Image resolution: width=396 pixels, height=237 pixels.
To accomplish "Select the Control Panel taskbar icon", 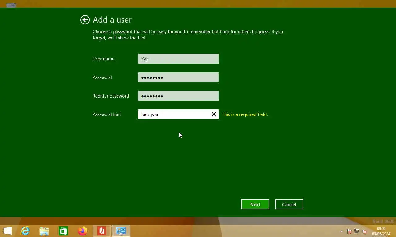I will pos(121,231).
